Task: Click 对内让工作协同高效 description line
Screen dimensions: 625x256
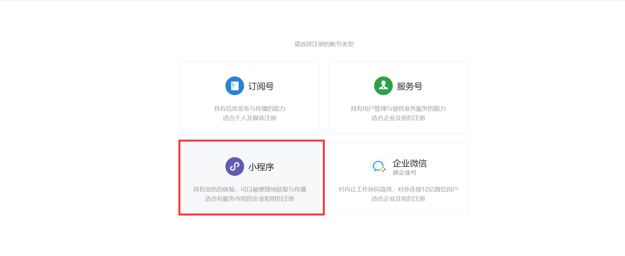Action: 398,189
